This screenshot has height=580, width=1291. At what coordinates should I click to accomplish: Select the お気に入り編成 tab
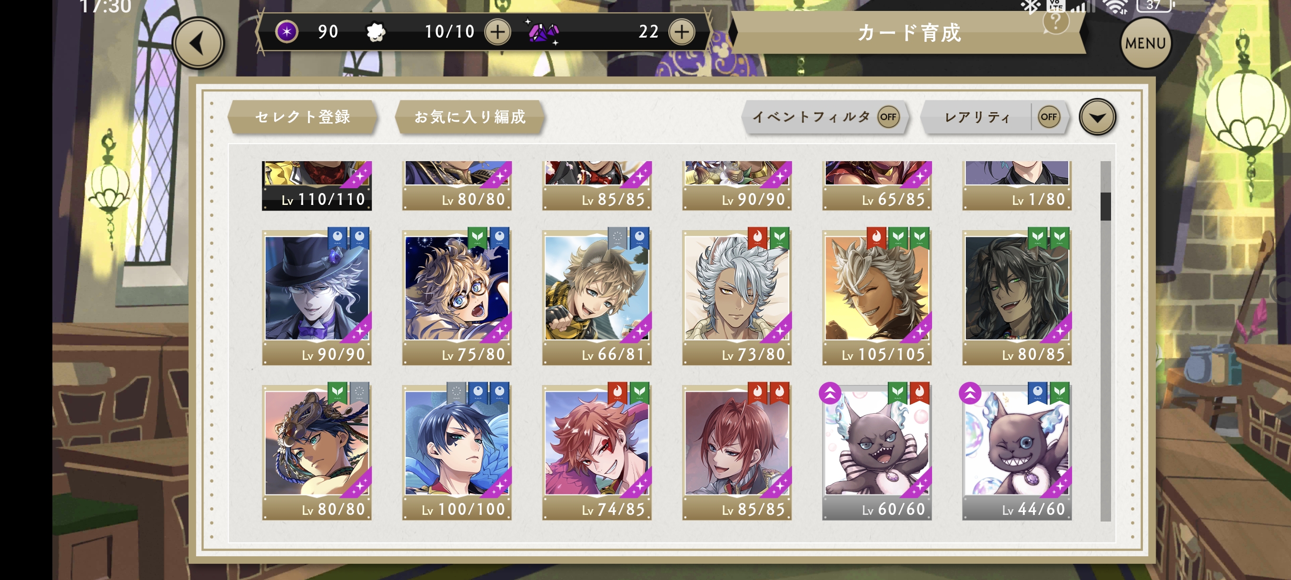(x=469, y=117)
